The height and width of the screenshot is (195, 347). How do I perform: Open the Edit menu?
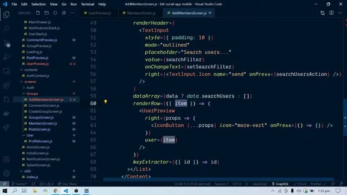tap(24, 4)
